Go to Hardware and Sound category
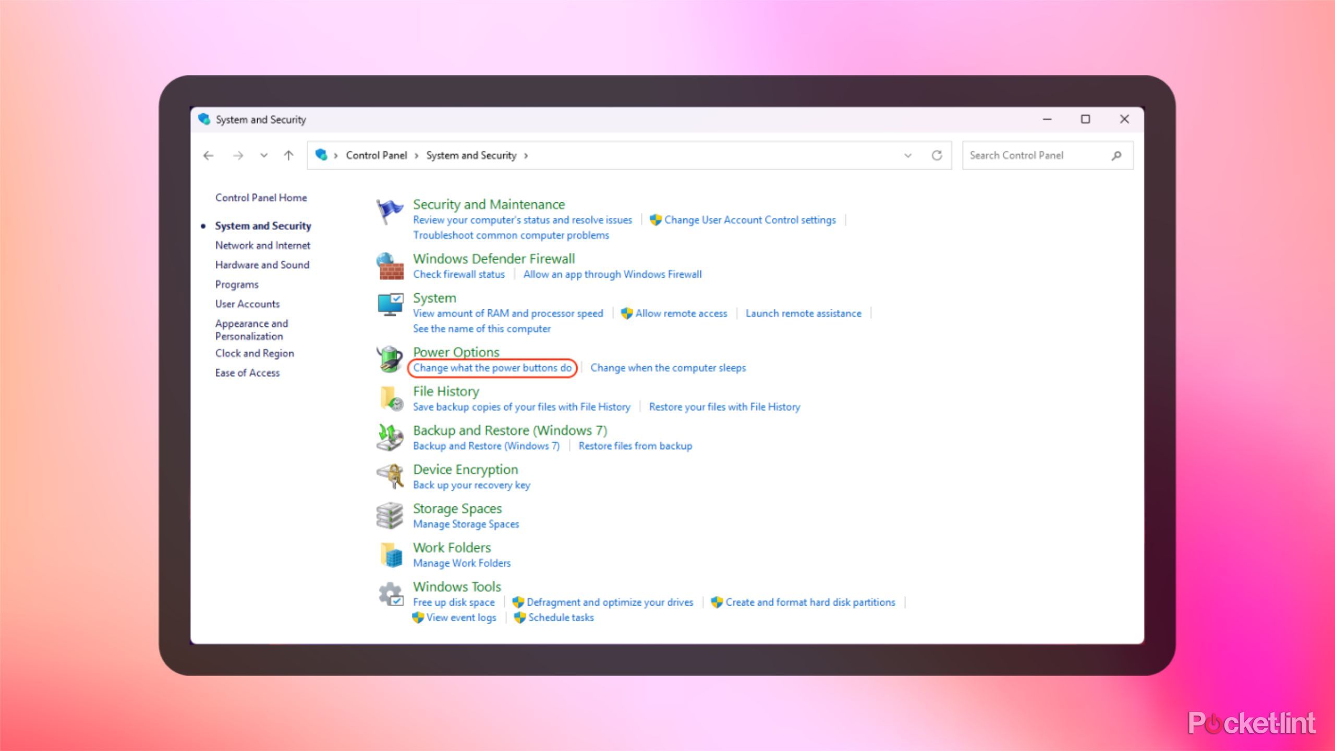This screenshot has width=1335, height=751. (262, 265)
